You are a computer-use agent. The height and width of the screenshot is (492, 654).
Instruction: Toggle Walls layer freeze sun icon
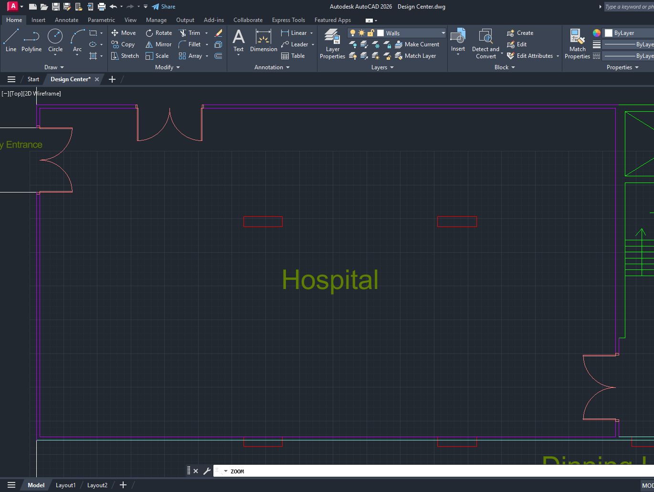click(x=361, y=33)
